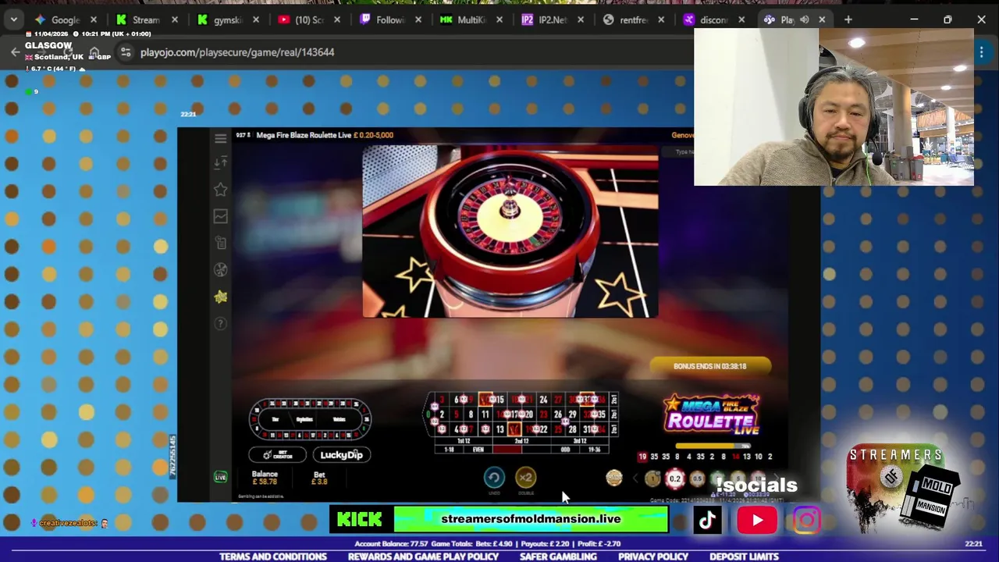Click the green LIVE indicator icon

click(x=220, y=477)
